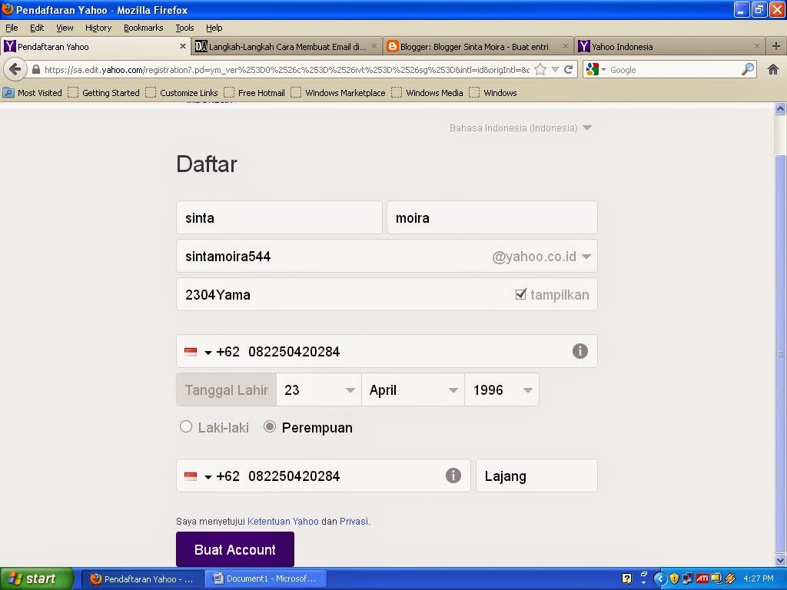Image resolution: width=787 pixels, height=590 pixels.
Task: Click the Lajang relationship field
Action: tap(536, 476)
